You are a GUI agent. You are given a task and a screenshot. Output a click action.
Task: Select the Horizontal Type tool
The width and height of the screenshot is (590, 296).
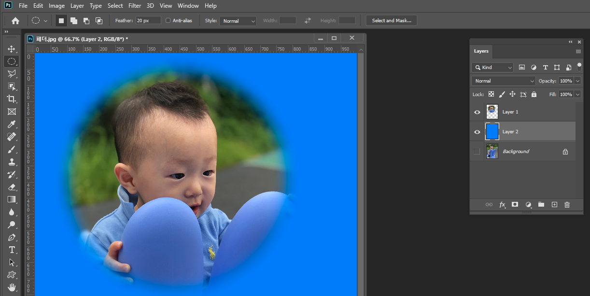[12, 250]
